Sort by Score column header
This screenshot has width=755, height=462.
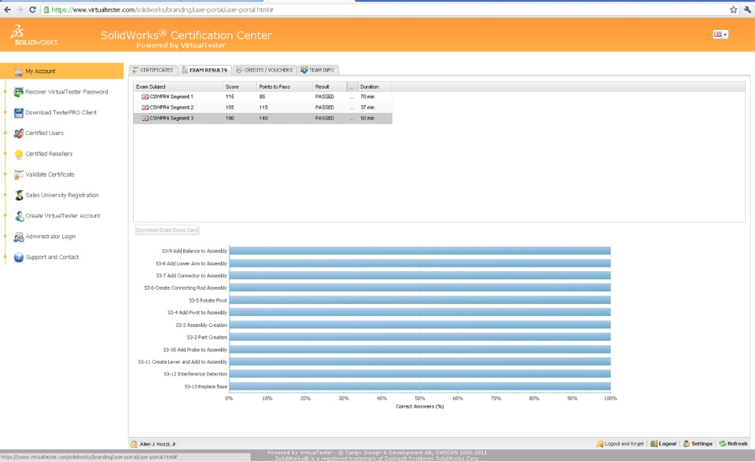(x=240, y=86)
